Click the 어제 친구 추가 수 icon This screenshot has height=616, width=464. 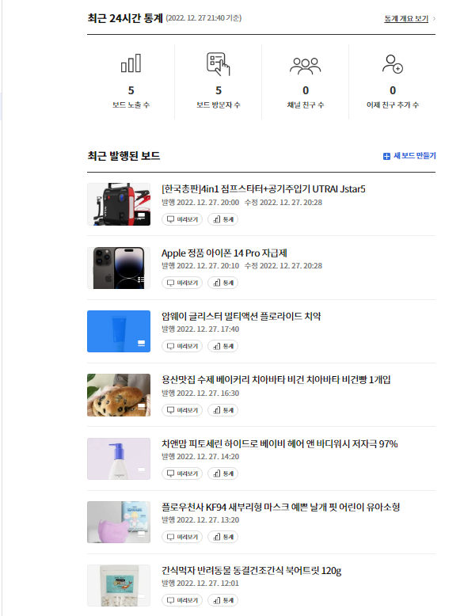(393, 64)
